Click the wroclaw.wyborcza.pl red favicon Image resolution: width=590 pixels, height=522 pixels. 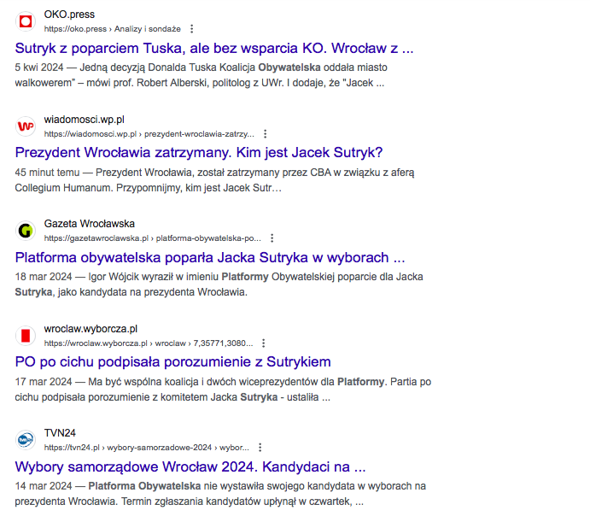point(26,336)
